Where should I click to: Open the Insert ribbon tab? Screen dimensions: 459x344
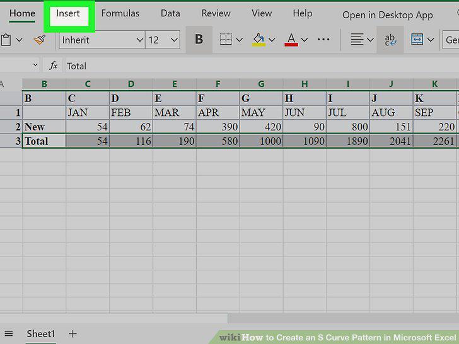pyautogui.click(x=68, y=13)
